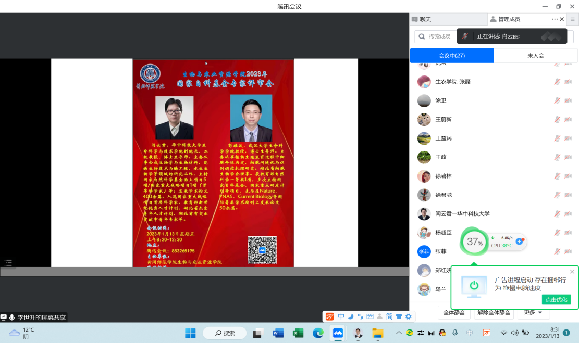Expand the 更多 dropdown
The width and height of the screenshot is (579, 343).
pos(533,313)
